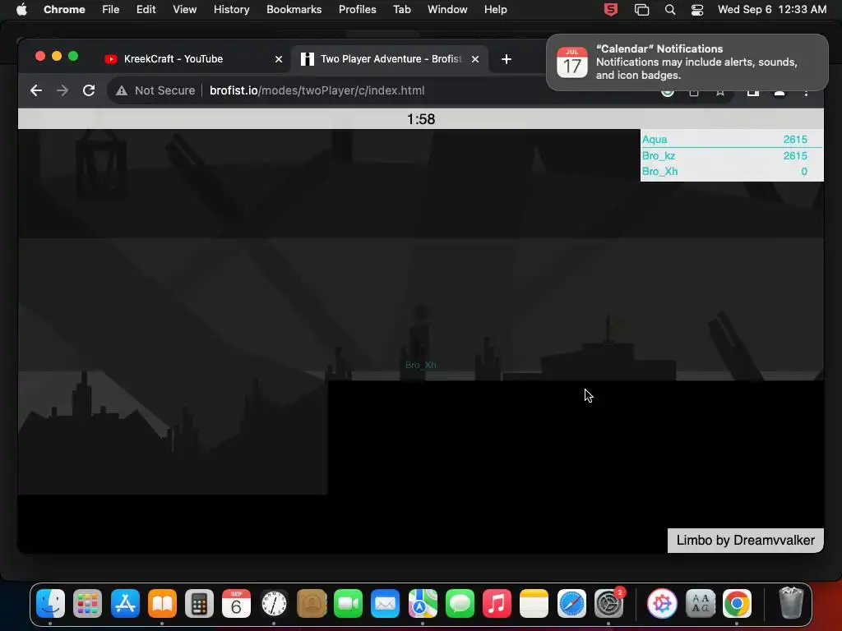The width and height of the screenshot is (842, 631).
Task: Launch App Store from the Dock
Action: (x=125, y=604)
